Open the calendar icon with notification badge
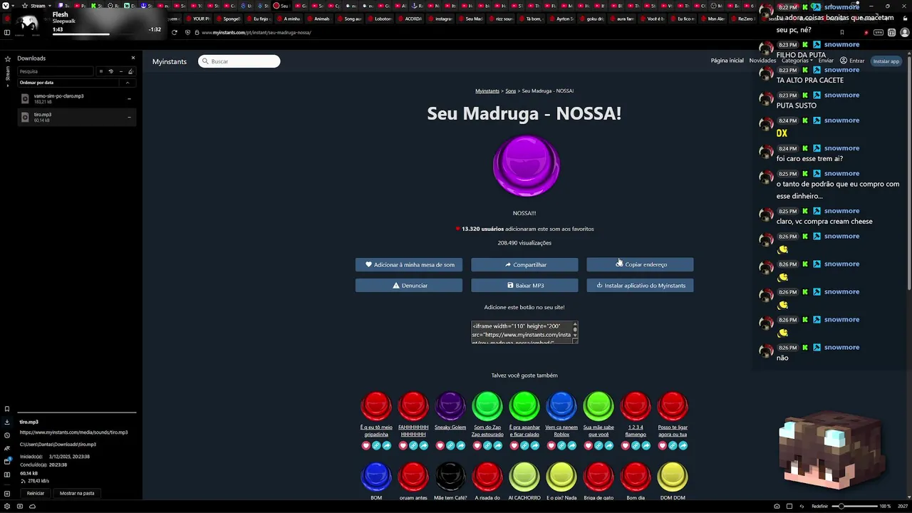Image resolution: width=912 pixels, height=513 pixels. (7, 461)
